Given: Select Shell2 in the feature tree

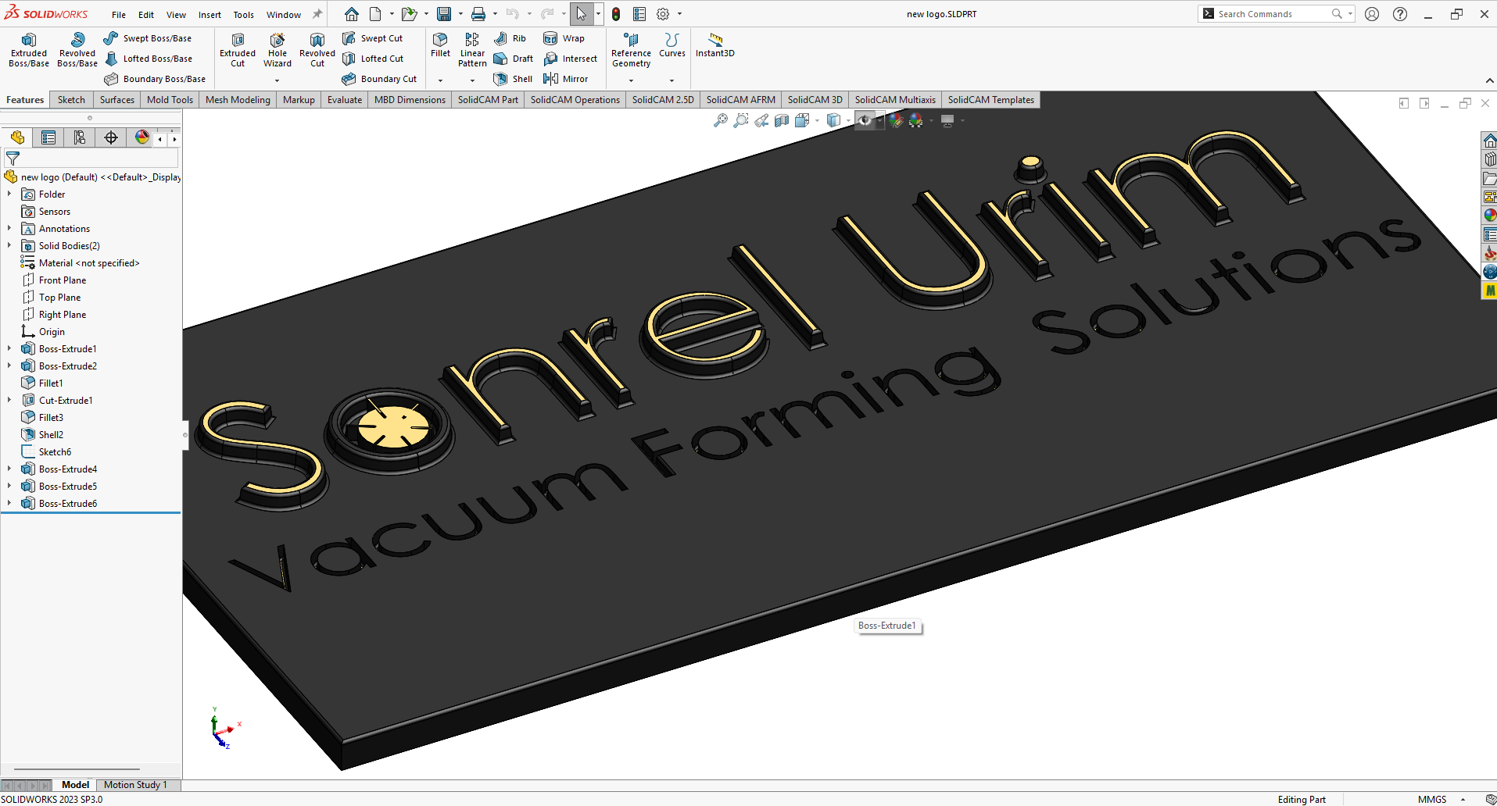Looking at the screenshot, I should click(51, 435).
